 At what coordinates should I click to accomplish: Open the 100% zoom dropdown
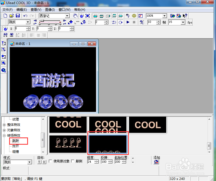pyautogui.click(x=164, y=16)
